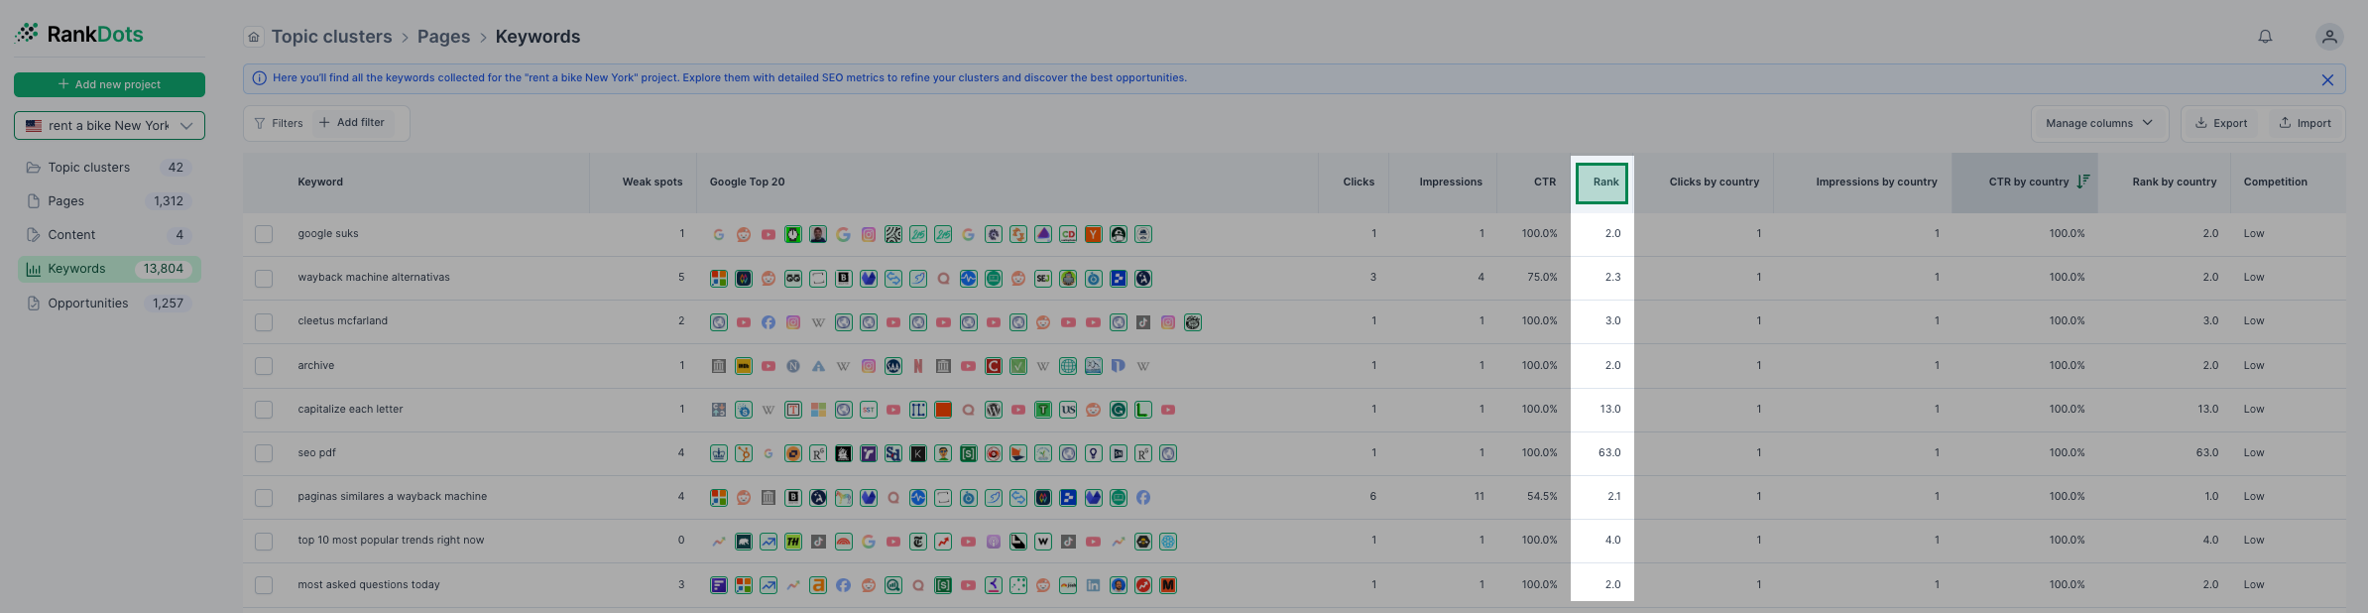Click CTR value 75.0%
Viewport: 2368px width, 613px height.
click(1542, 278)
